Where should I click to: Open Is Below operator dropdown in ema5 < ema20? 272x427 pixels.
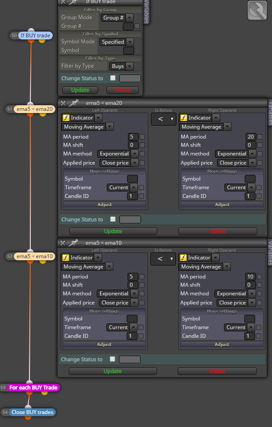(164, 119)
